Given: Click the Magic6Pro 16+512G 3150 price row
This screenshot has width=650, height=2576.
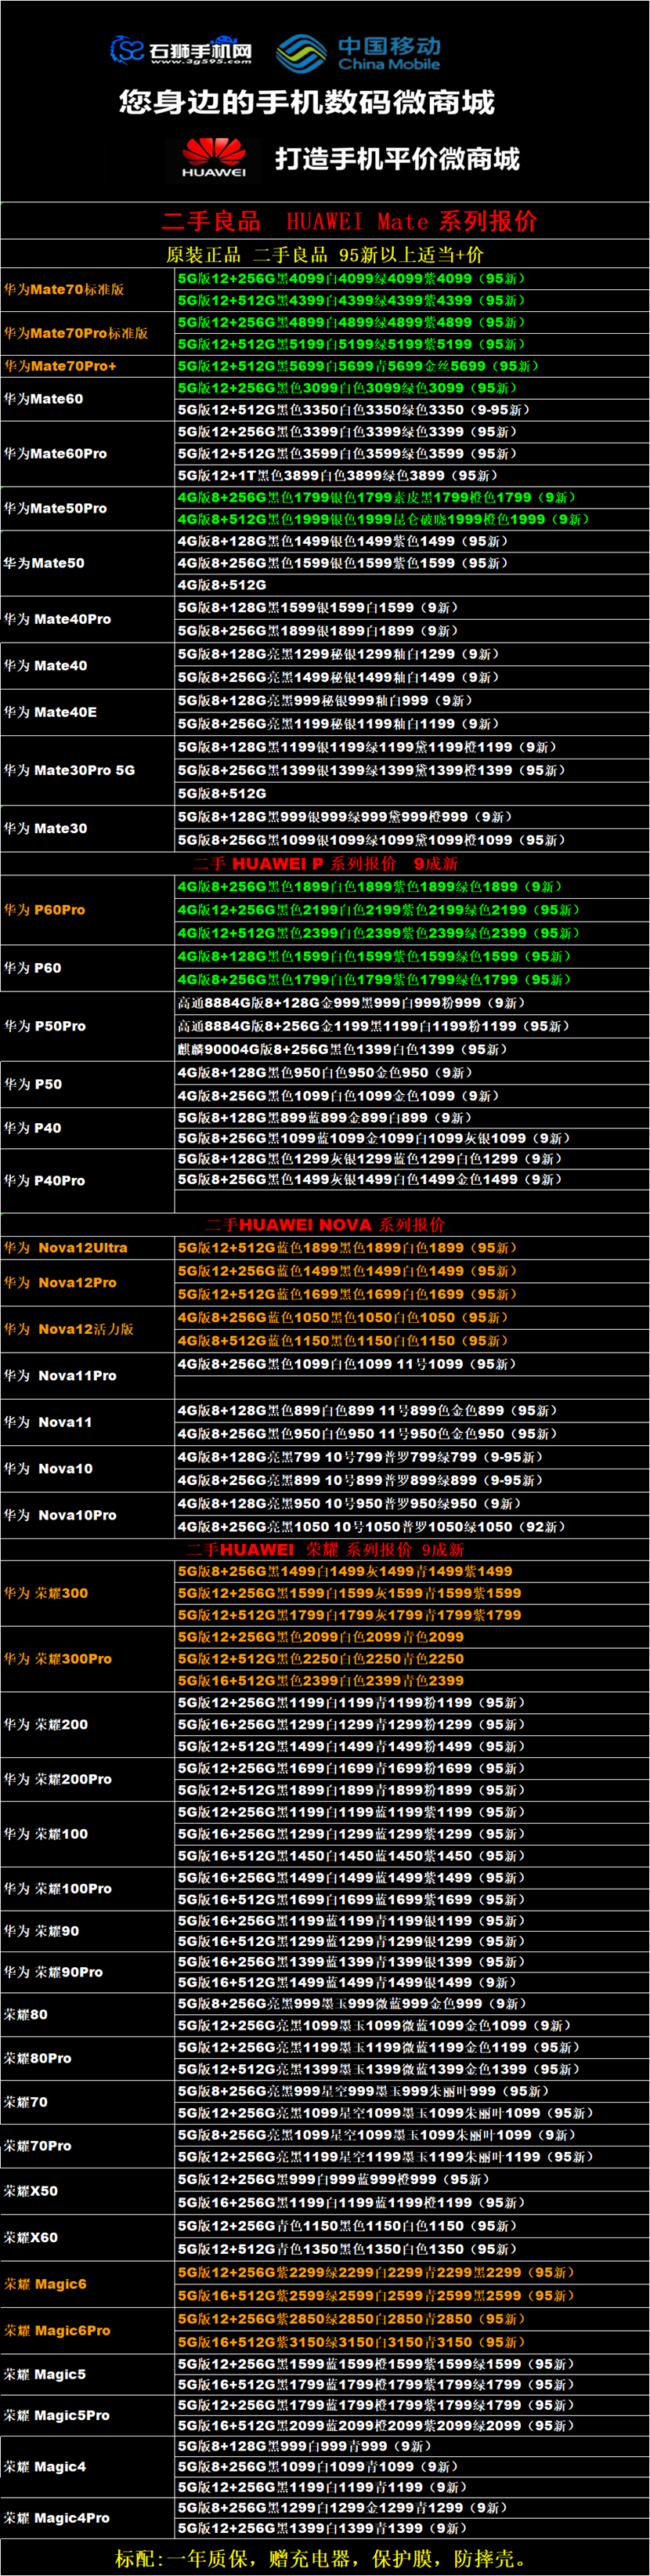Looking at the screenshot, I should click(x=412, y=2342).
